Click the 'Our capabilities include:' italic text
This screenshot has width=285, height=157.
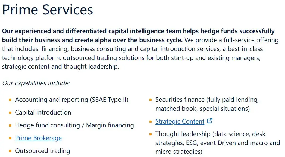[x=36, y=83]
